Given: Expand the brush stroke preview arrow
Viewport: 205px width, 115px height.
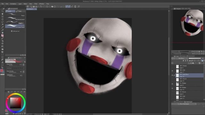Looking at the screenshot, I should 25,62.
